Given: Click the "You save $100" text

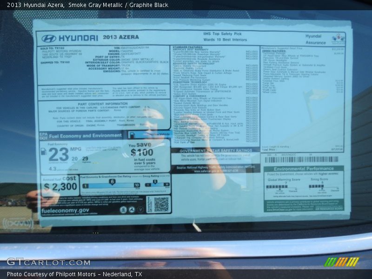Looking at the screenshot, I should pyautogui.click(x=142, y=150).
